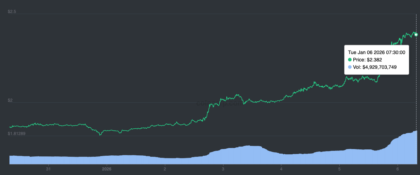The image size is (420, 175).
Task: Click the x-axis date label 6
Action: (398, 169)
